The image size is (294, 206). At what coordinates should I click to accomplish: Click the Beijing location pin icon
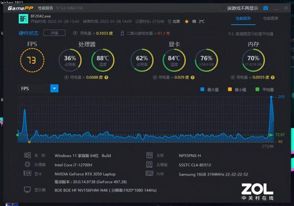pos(170,22)
